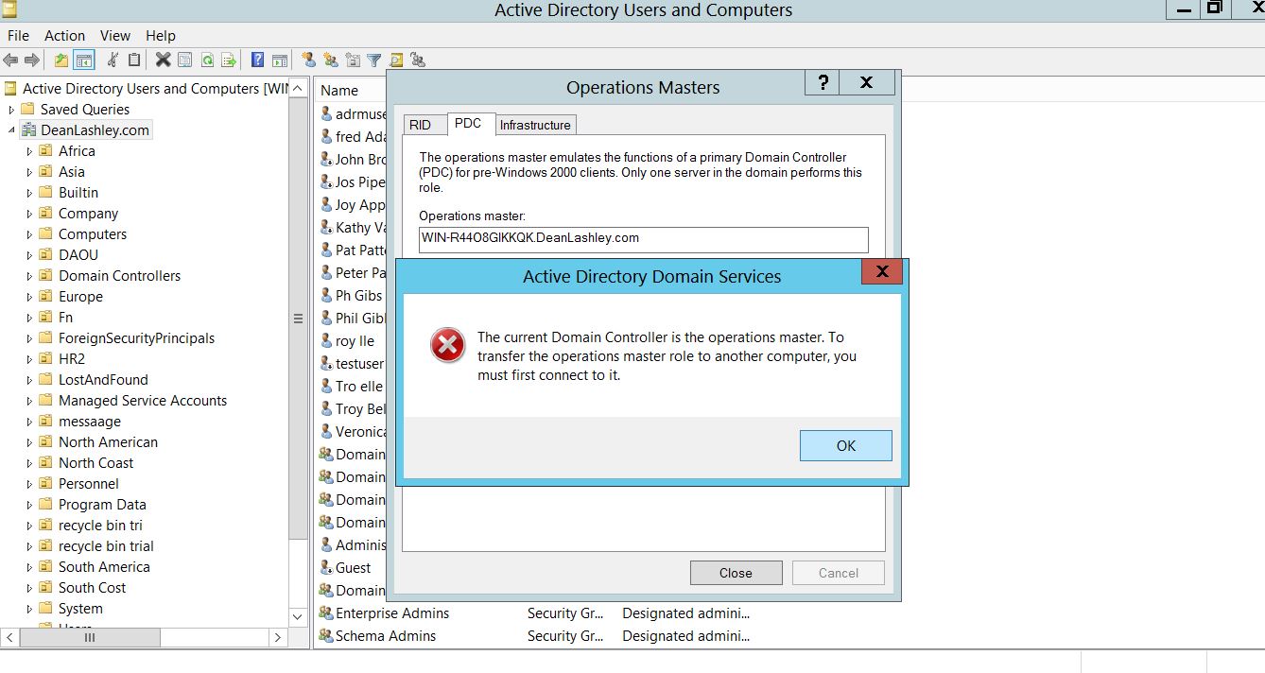Click the Operations master text field
This screenshot has height=673, width=1265.
click(x=643, y=238)
